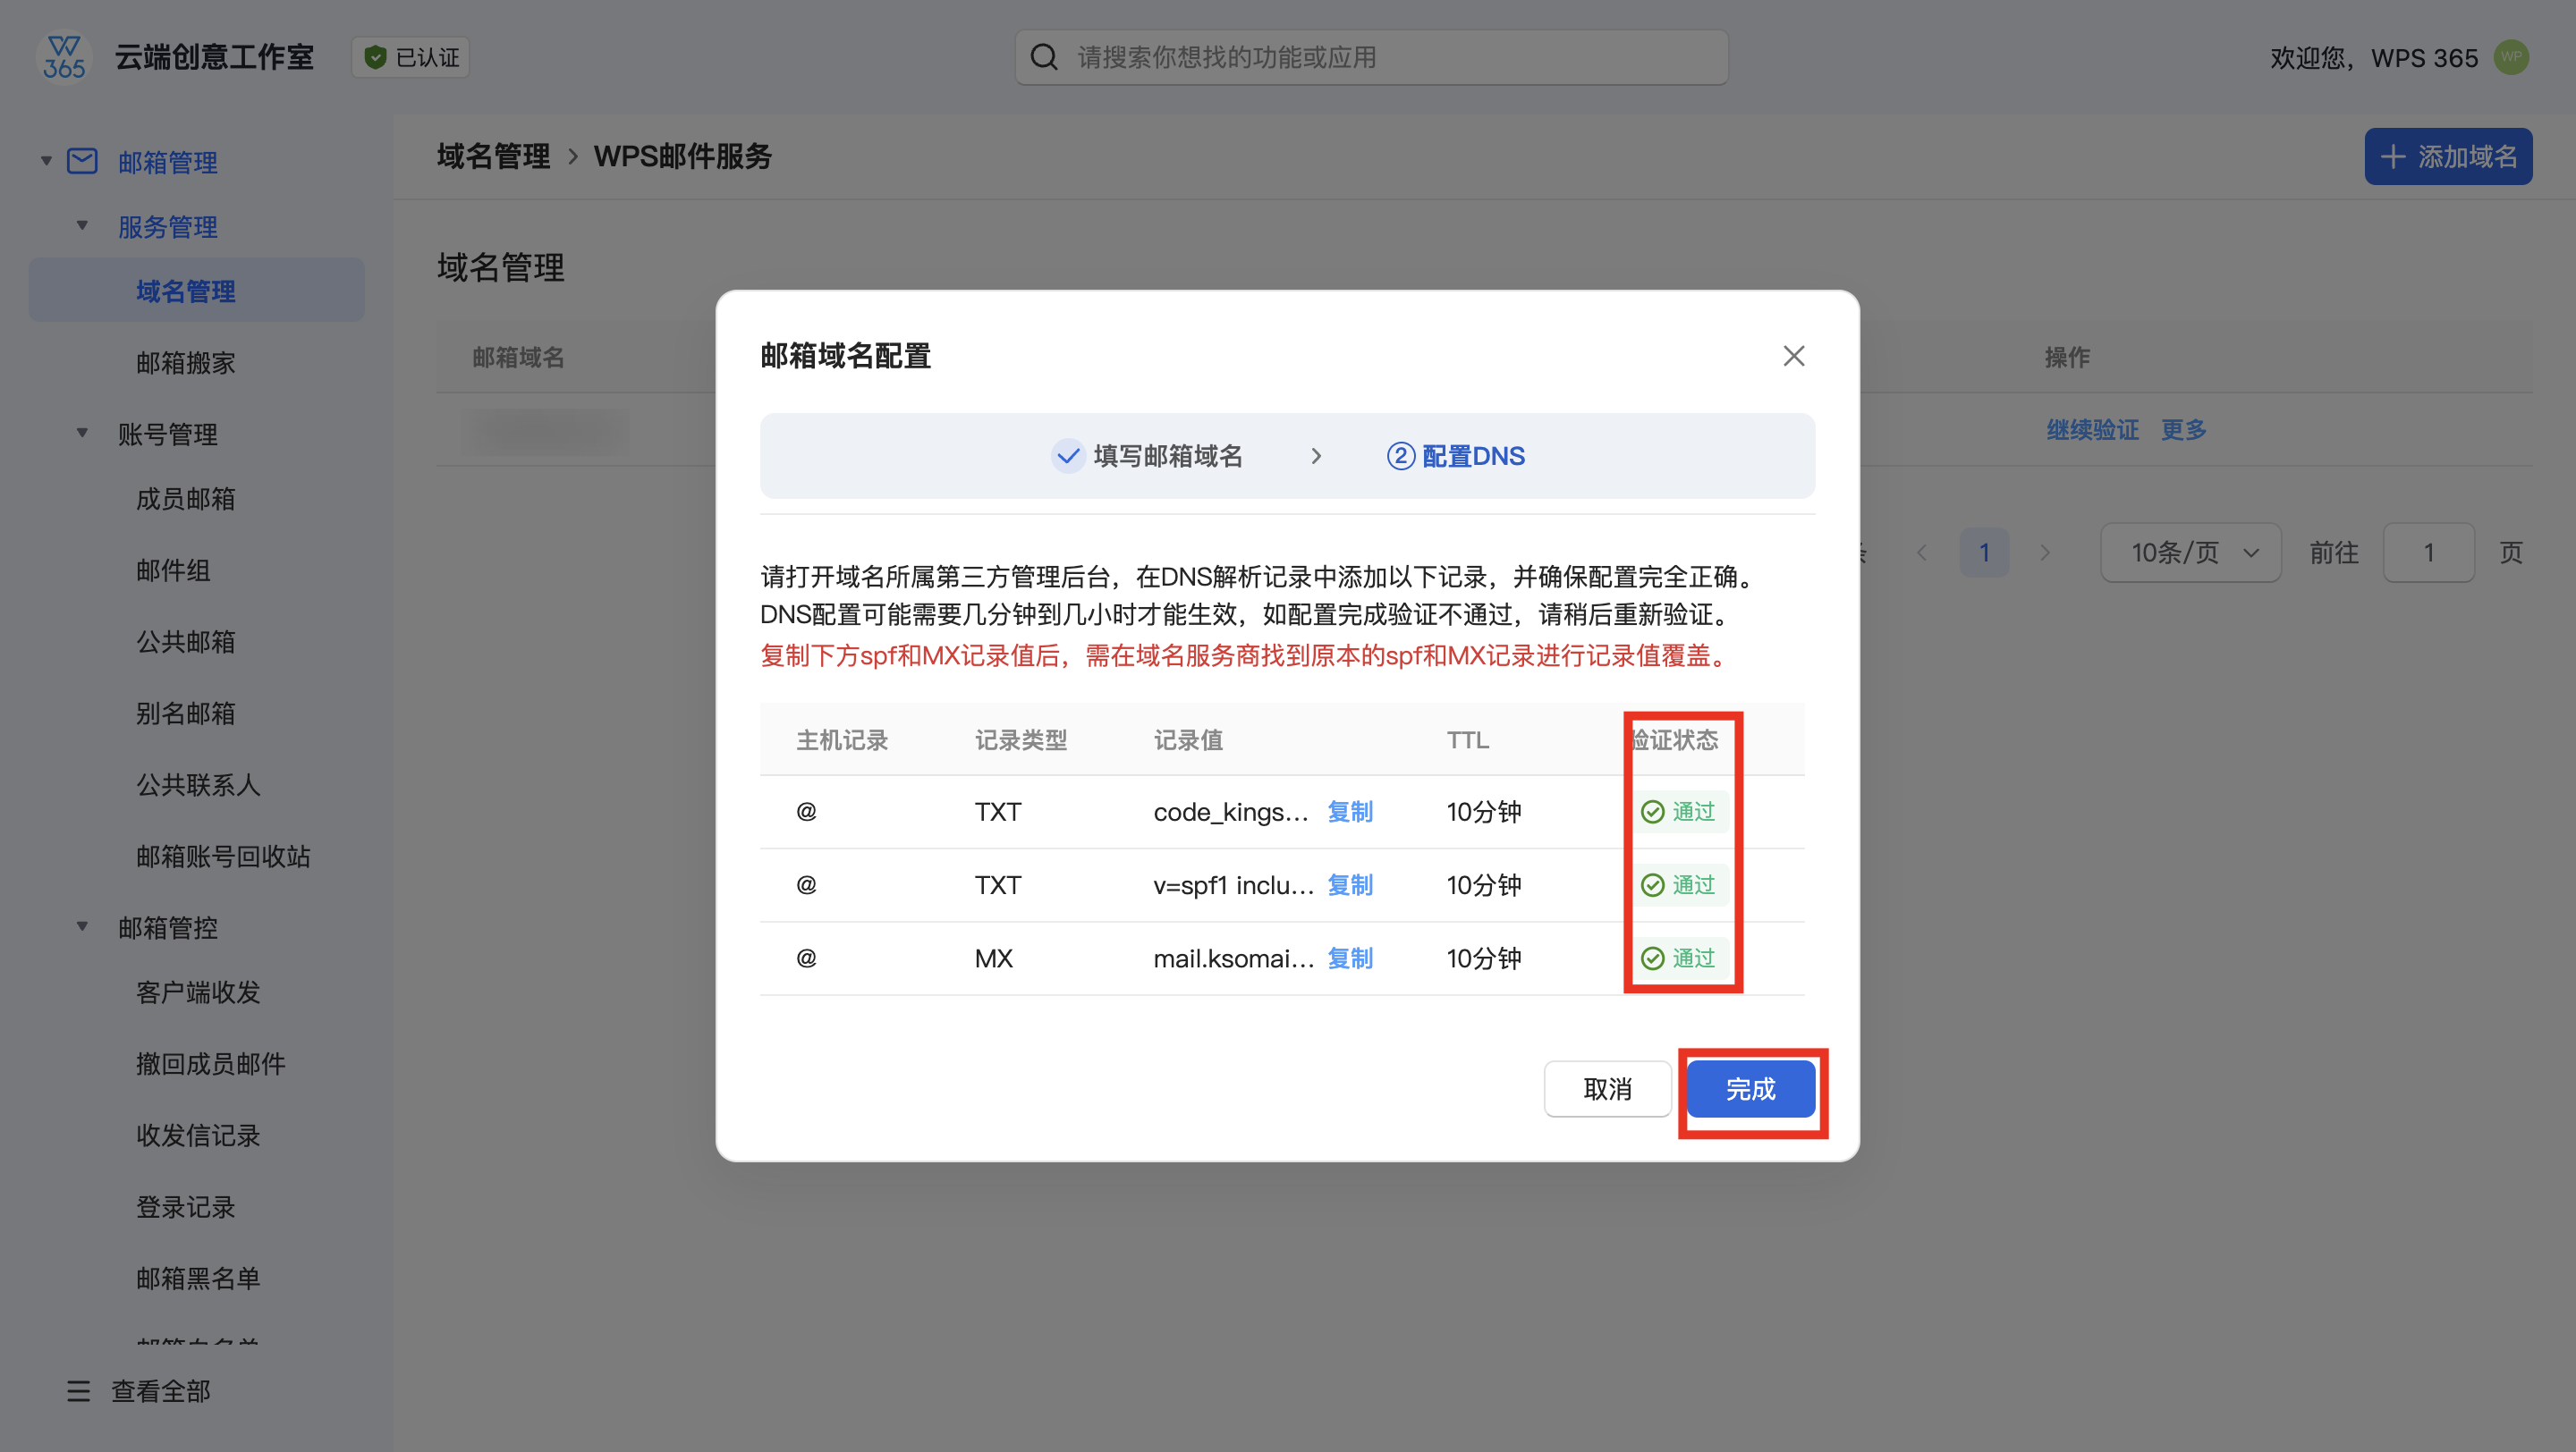The image size is (2576, 1452).
Task: Click the green verified shield badge
Action: [375, 58]
